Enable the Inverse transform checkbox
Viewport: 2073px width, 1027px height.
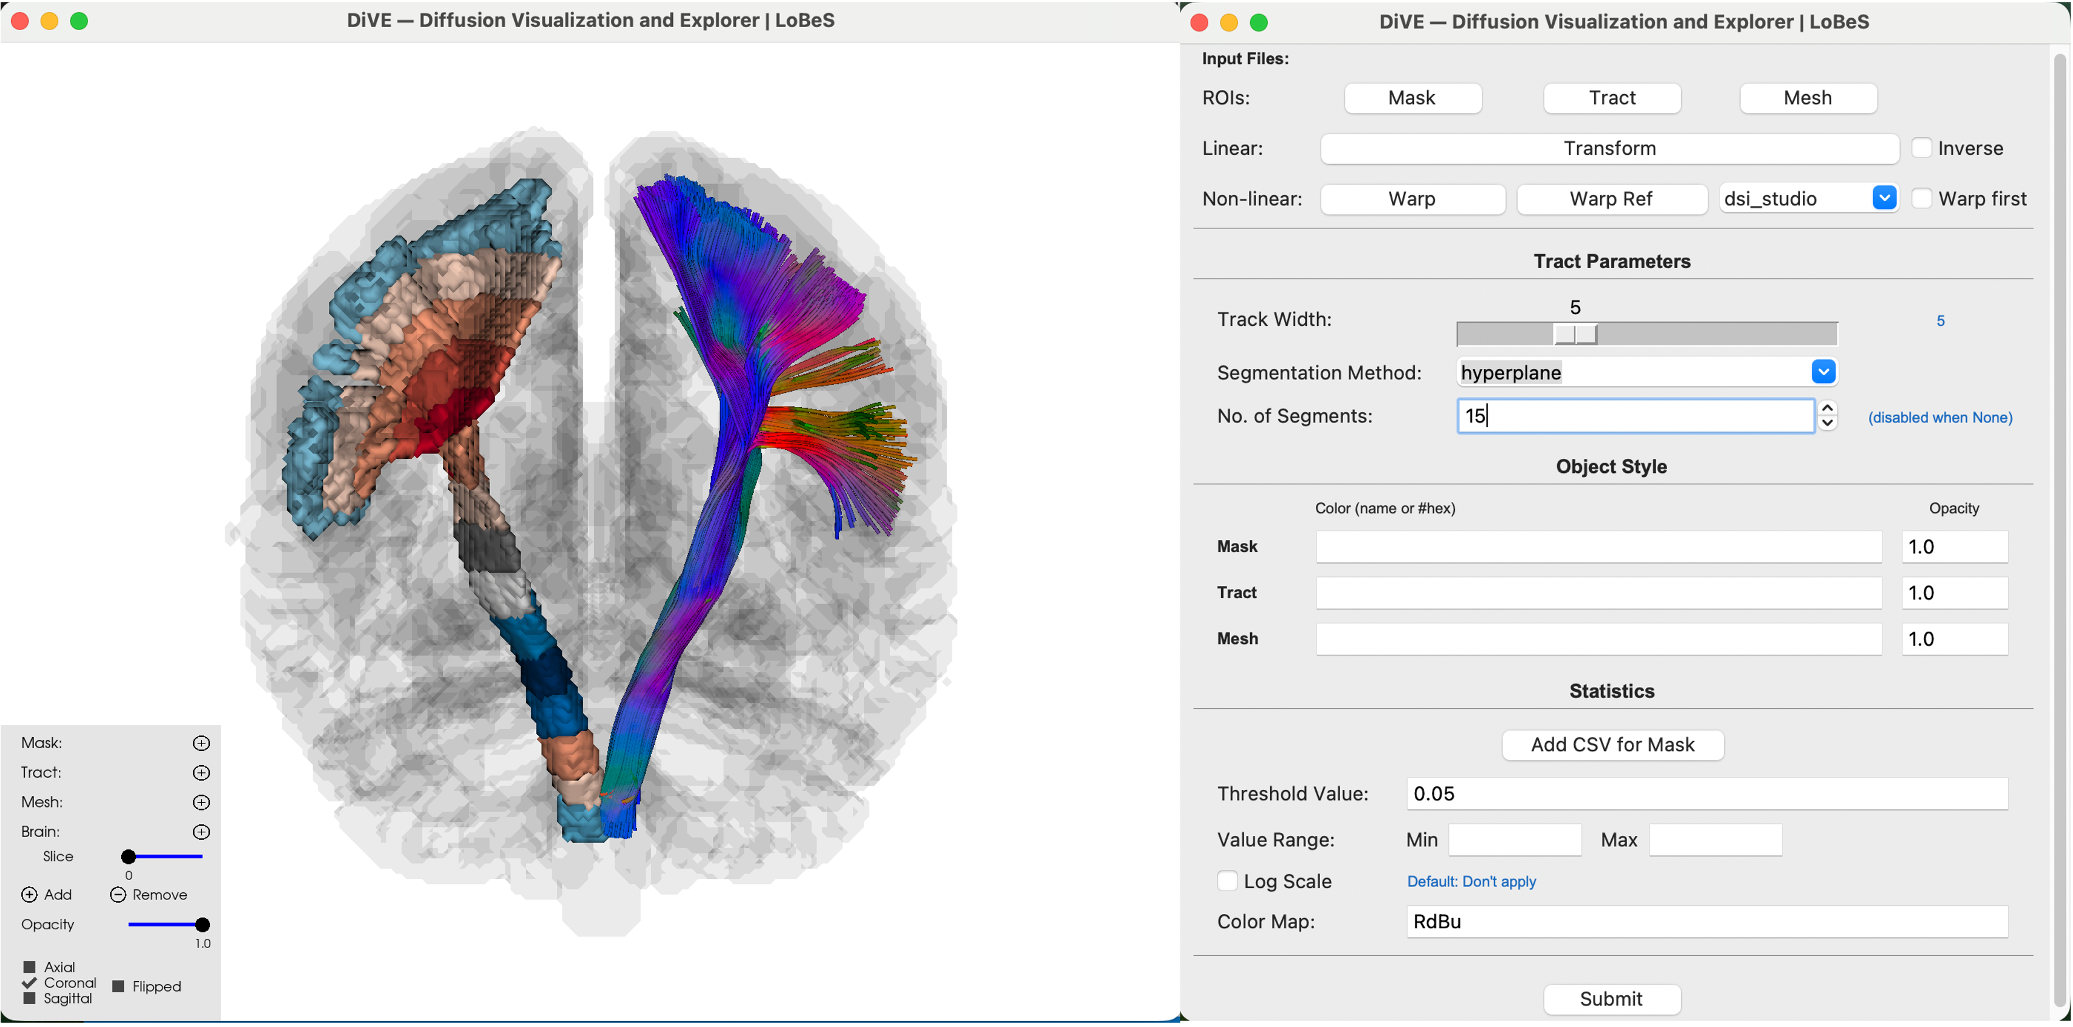(1921, 148)
